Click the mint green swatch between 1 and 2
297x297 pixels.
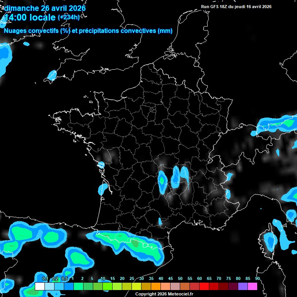[79, 287]
